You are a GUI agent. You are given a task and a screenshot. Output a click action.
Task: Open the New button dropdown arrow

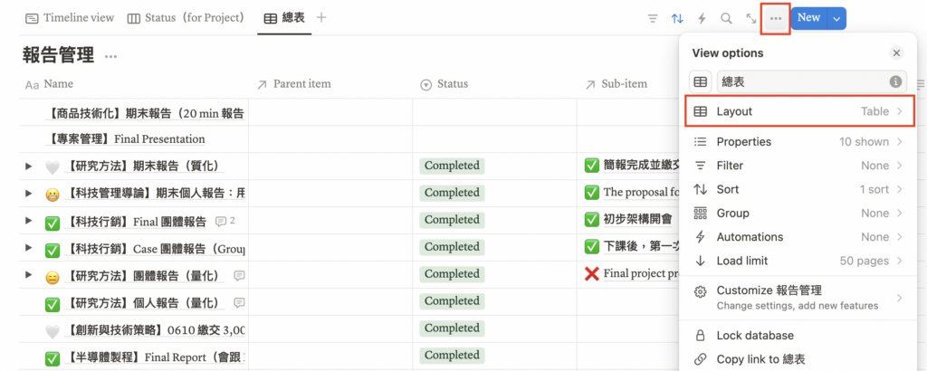[836, 18]
